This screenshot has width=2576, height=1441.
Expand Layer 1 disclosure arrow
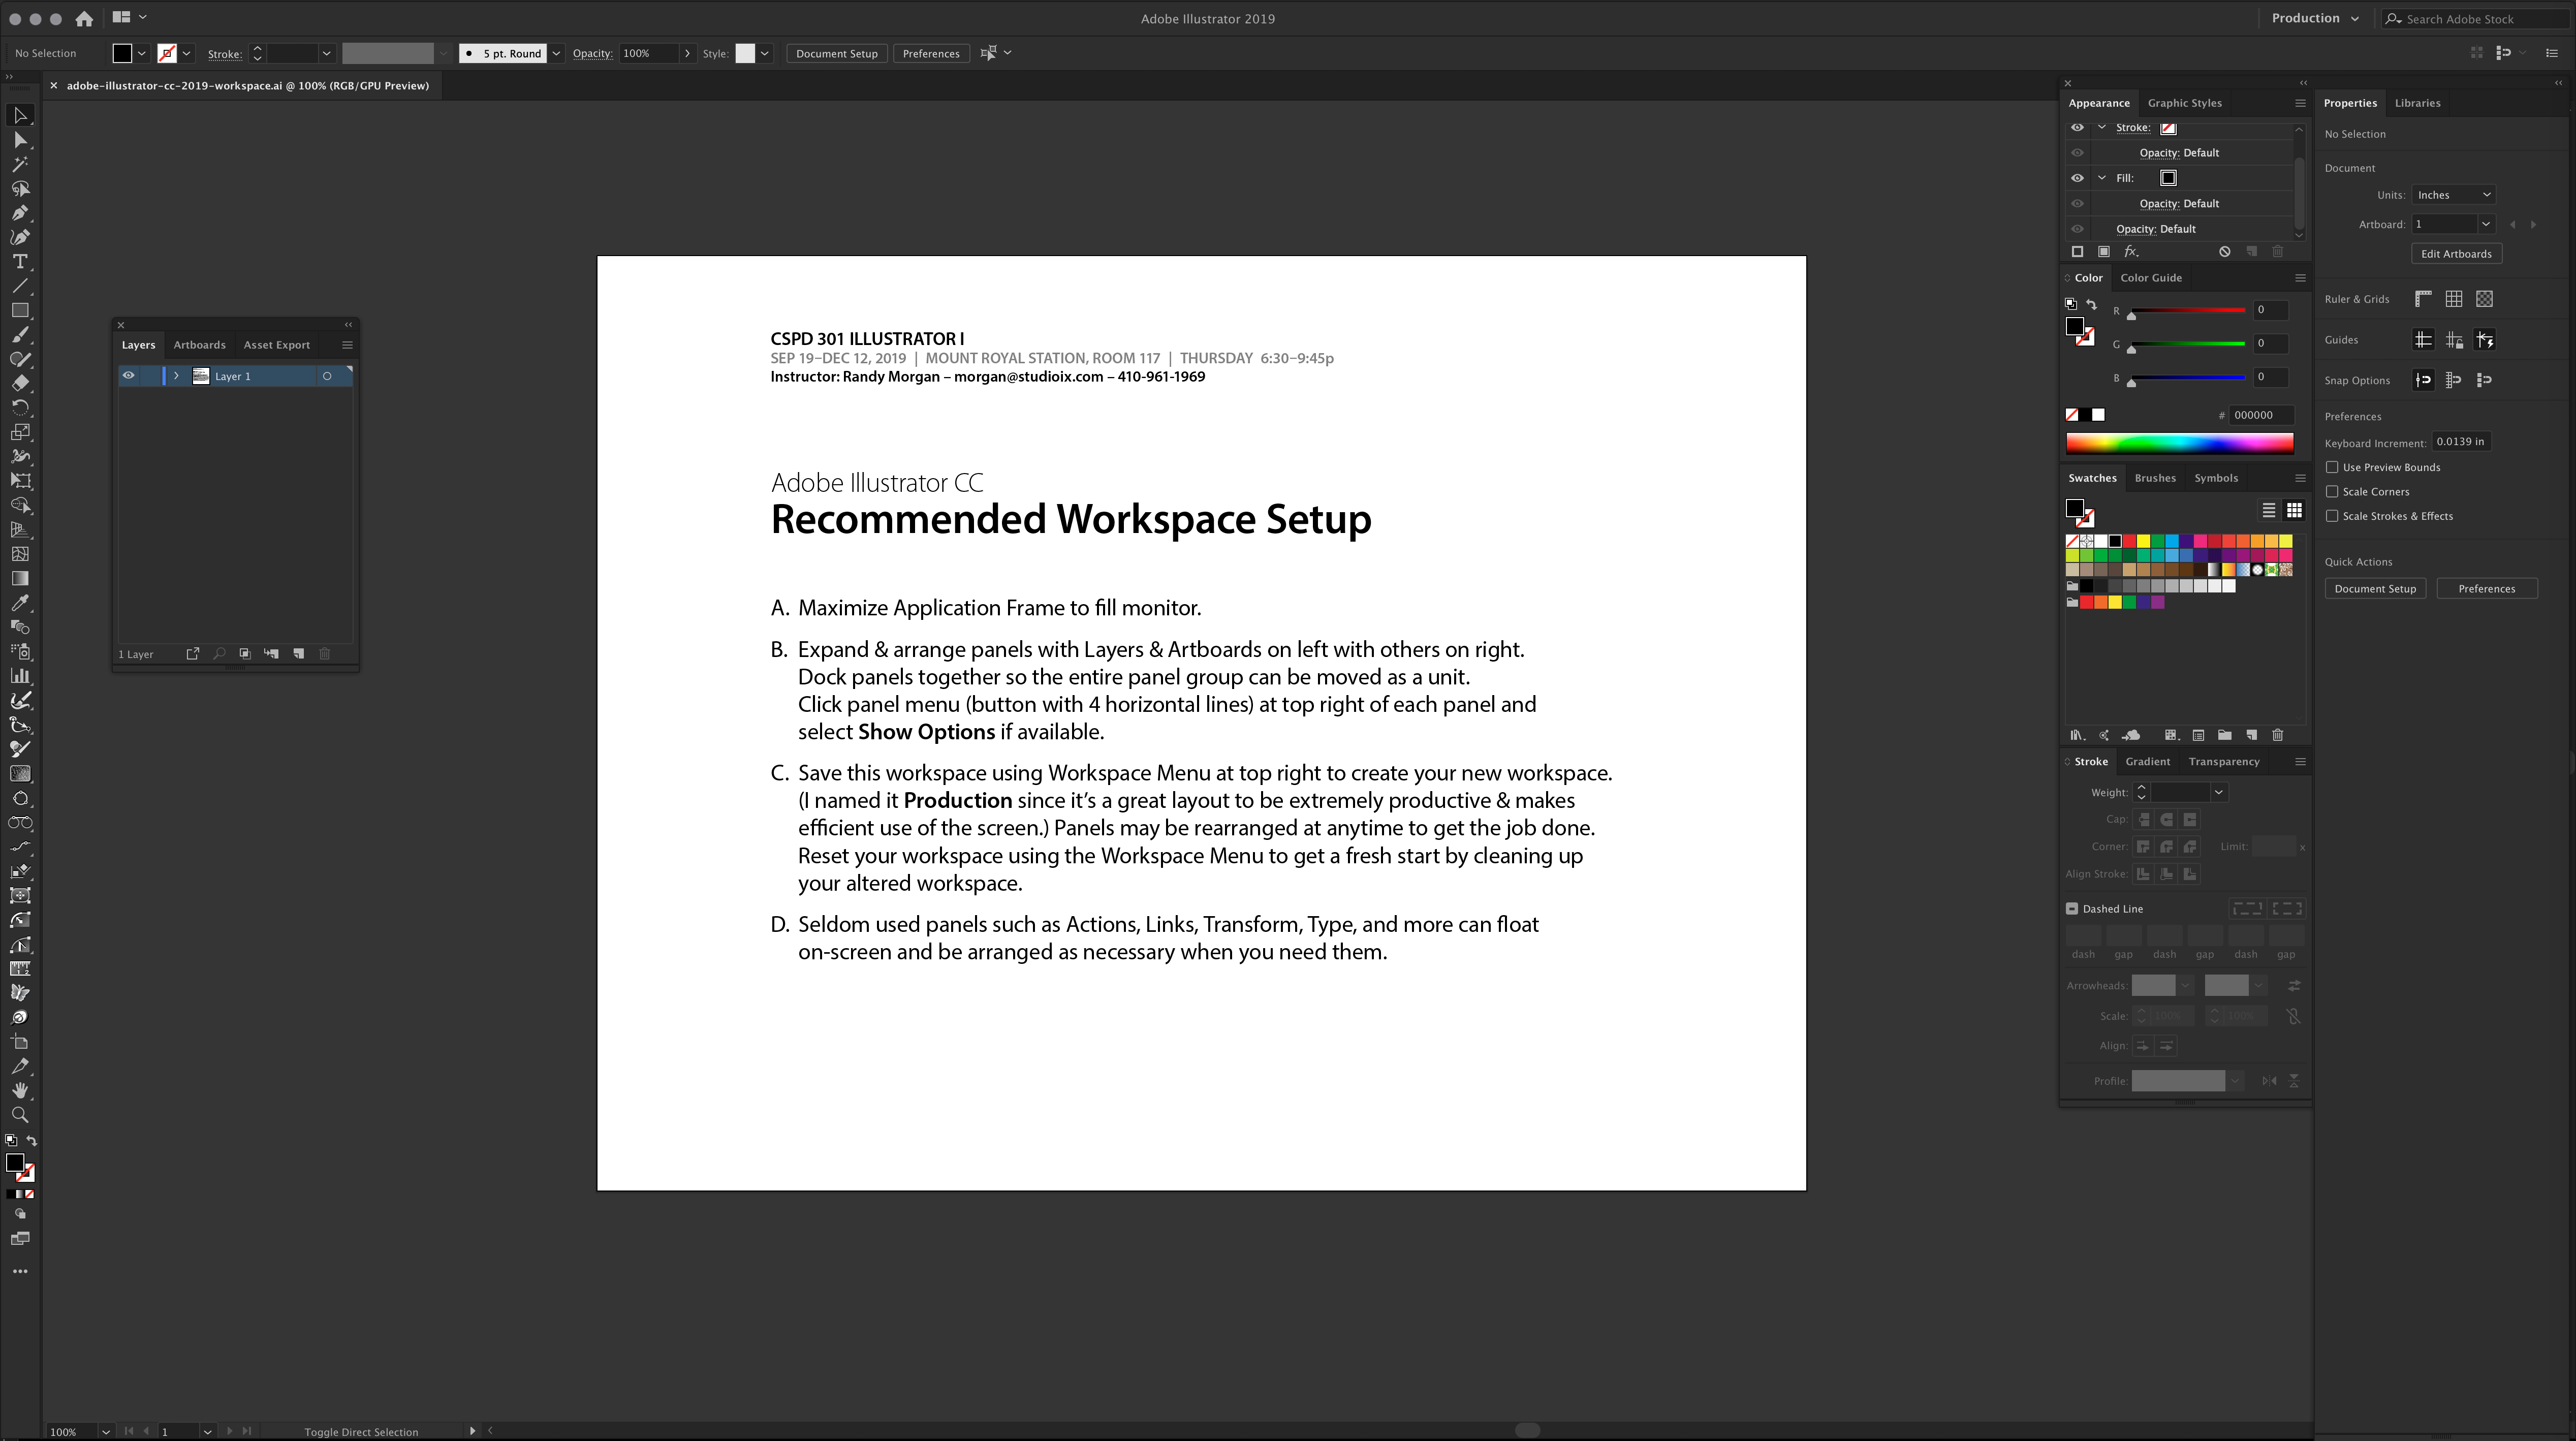pyautogui.click(x=176, y=376)
